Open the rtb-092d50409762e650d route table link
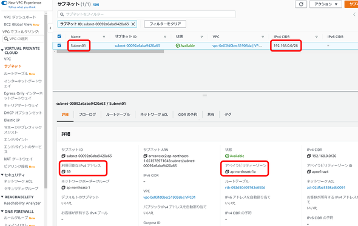 point(245,188)
